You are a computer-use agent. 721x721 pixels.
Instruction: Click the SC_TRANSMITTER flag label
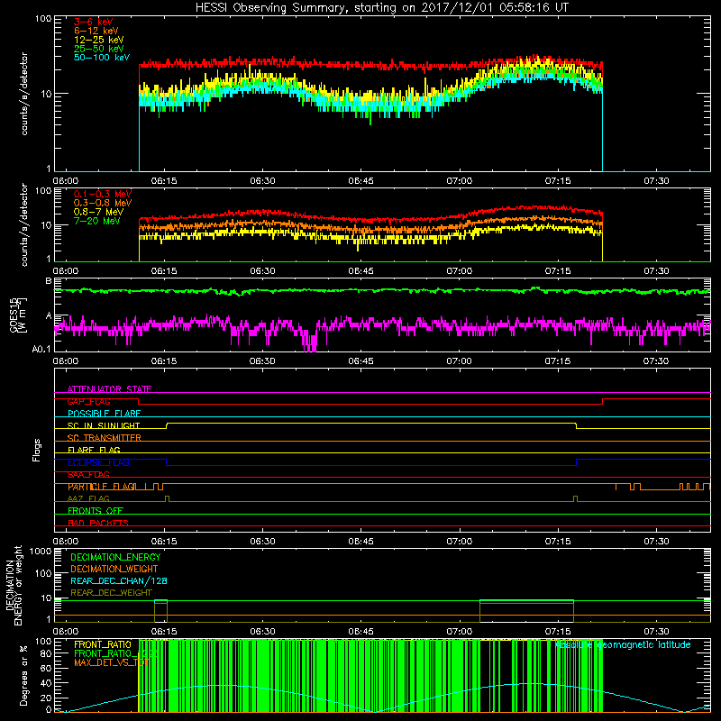click(104, 438)
